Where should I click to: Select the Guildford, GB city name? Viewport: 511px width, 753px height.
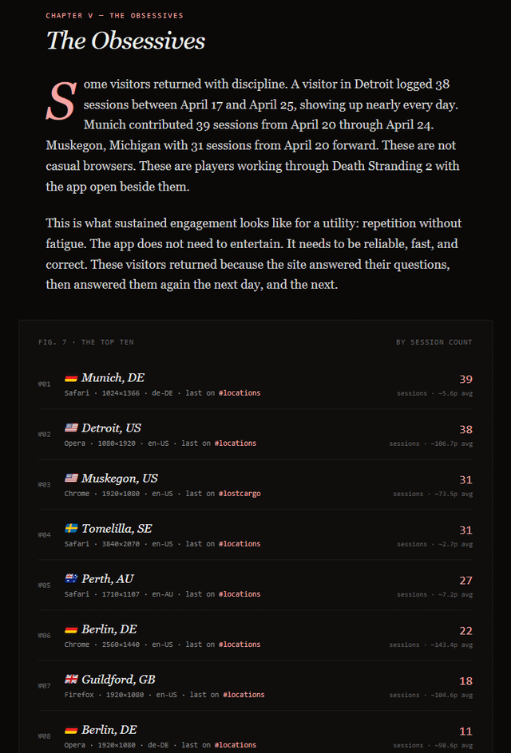click(118, 680)
